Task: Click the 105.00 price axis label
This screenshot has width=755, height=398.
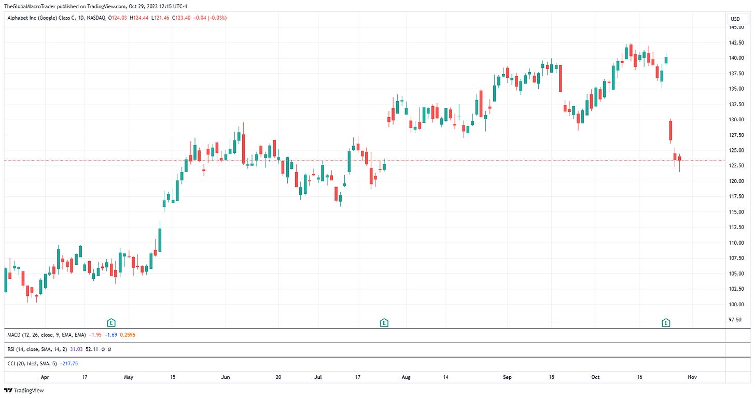Action: pos(737,274)
